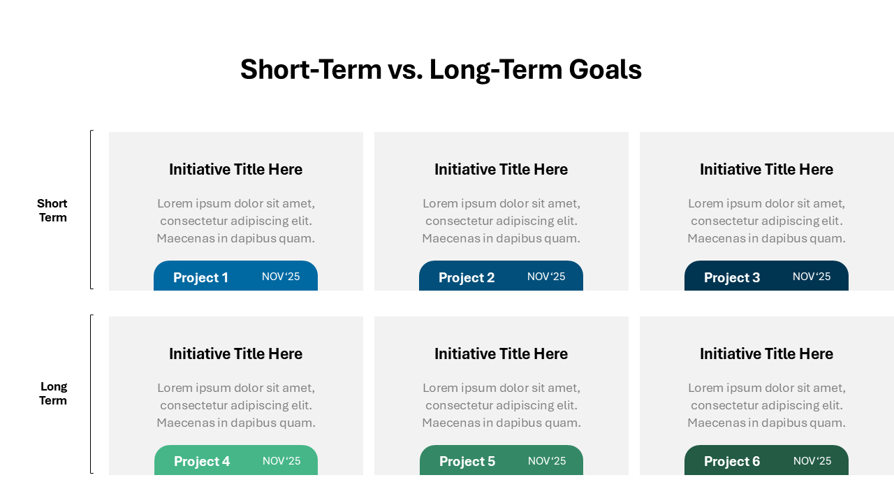Click the Lorem ipsum text above Project 1
This screenshot has width=894, height=503.
[236, 221]
